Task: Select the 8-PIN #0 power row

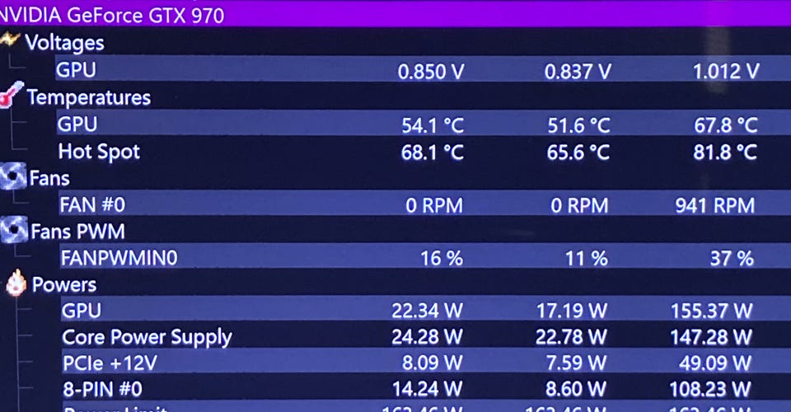Action: tap(426, 389)
